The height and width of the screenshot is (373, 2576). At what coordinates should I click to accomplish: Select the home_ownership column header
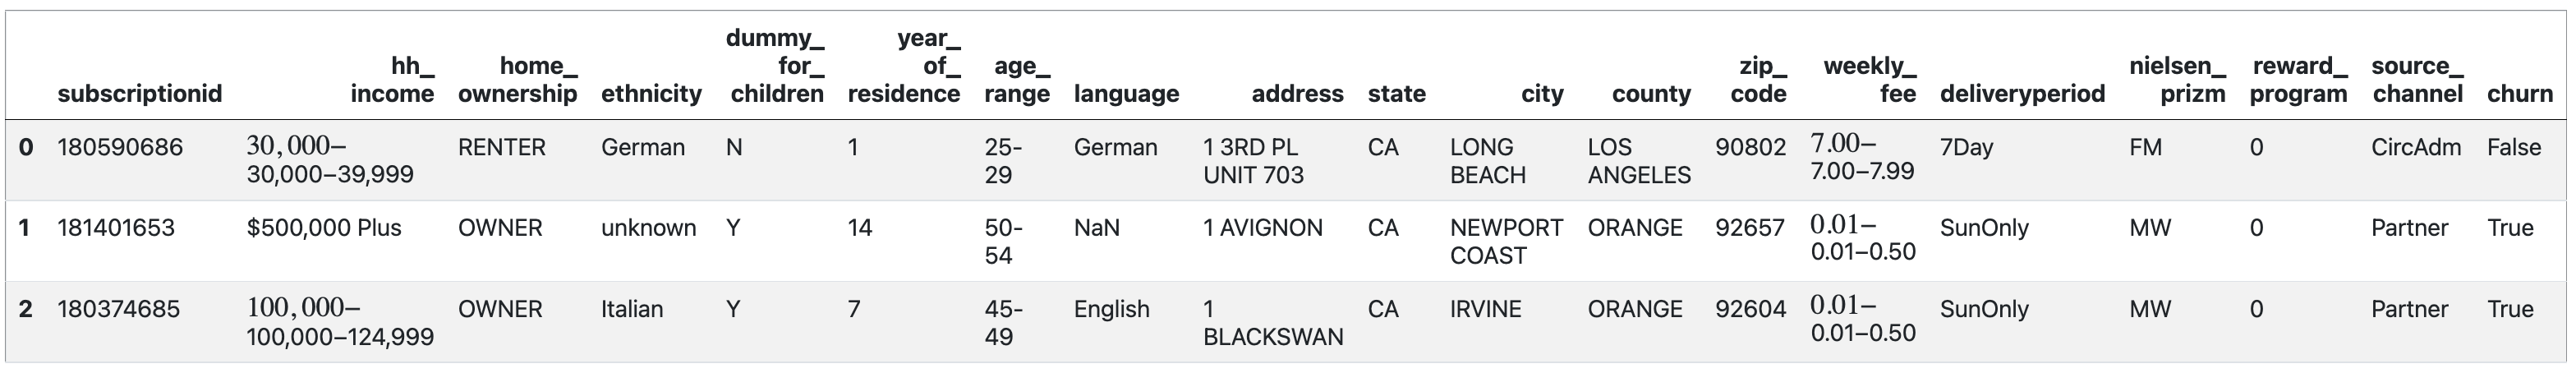(x=517, y=80)
